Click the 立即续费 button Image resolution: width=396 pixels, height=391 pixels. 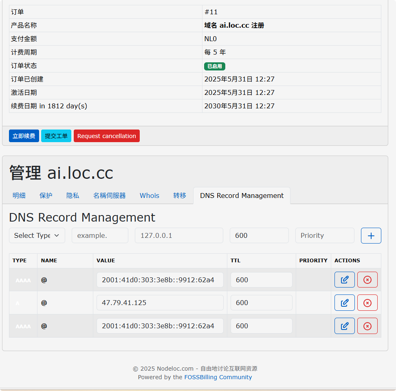(x=24, y=136)
